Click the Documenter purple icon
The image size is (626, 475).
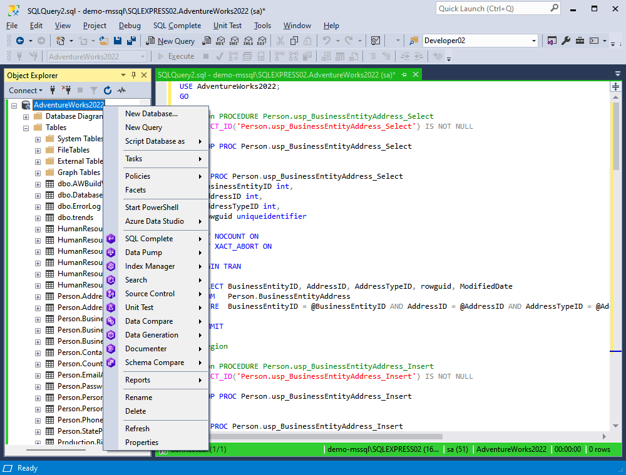pos(111,349)
